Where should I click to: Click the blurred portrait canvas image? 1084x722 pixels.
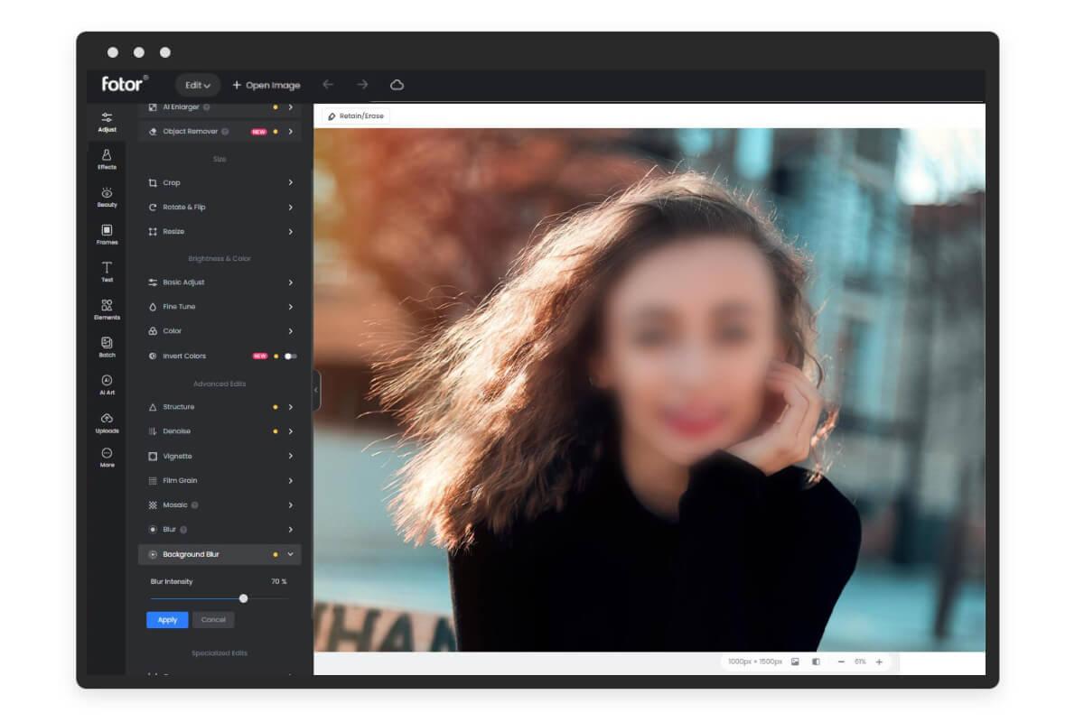click(649, 389)
